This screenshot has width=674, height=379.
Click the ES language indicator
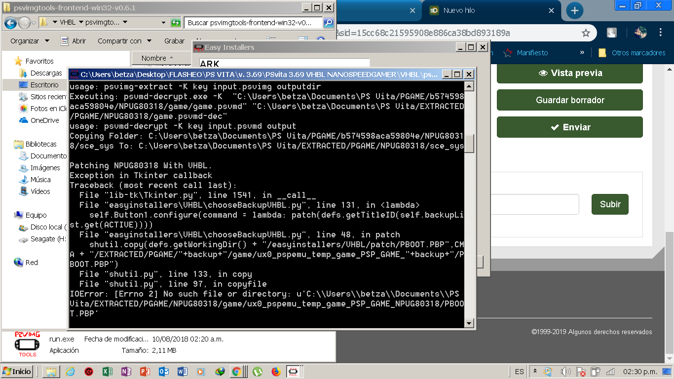pyautogui.click(x=520, y=372)
